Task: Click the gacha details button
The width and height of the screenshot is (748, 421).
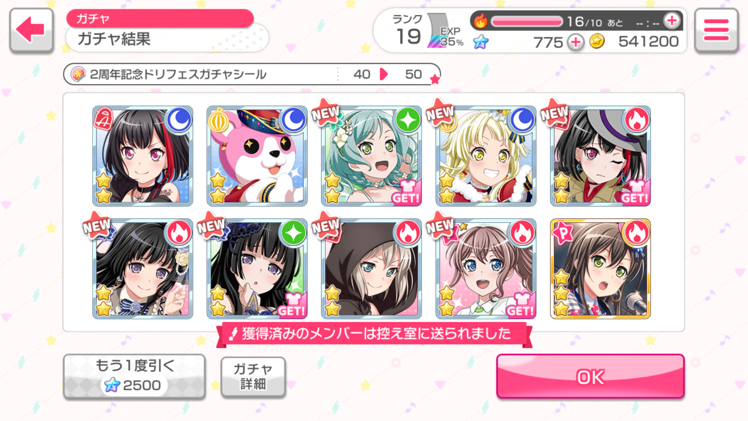Action: (x=253, y=376)
